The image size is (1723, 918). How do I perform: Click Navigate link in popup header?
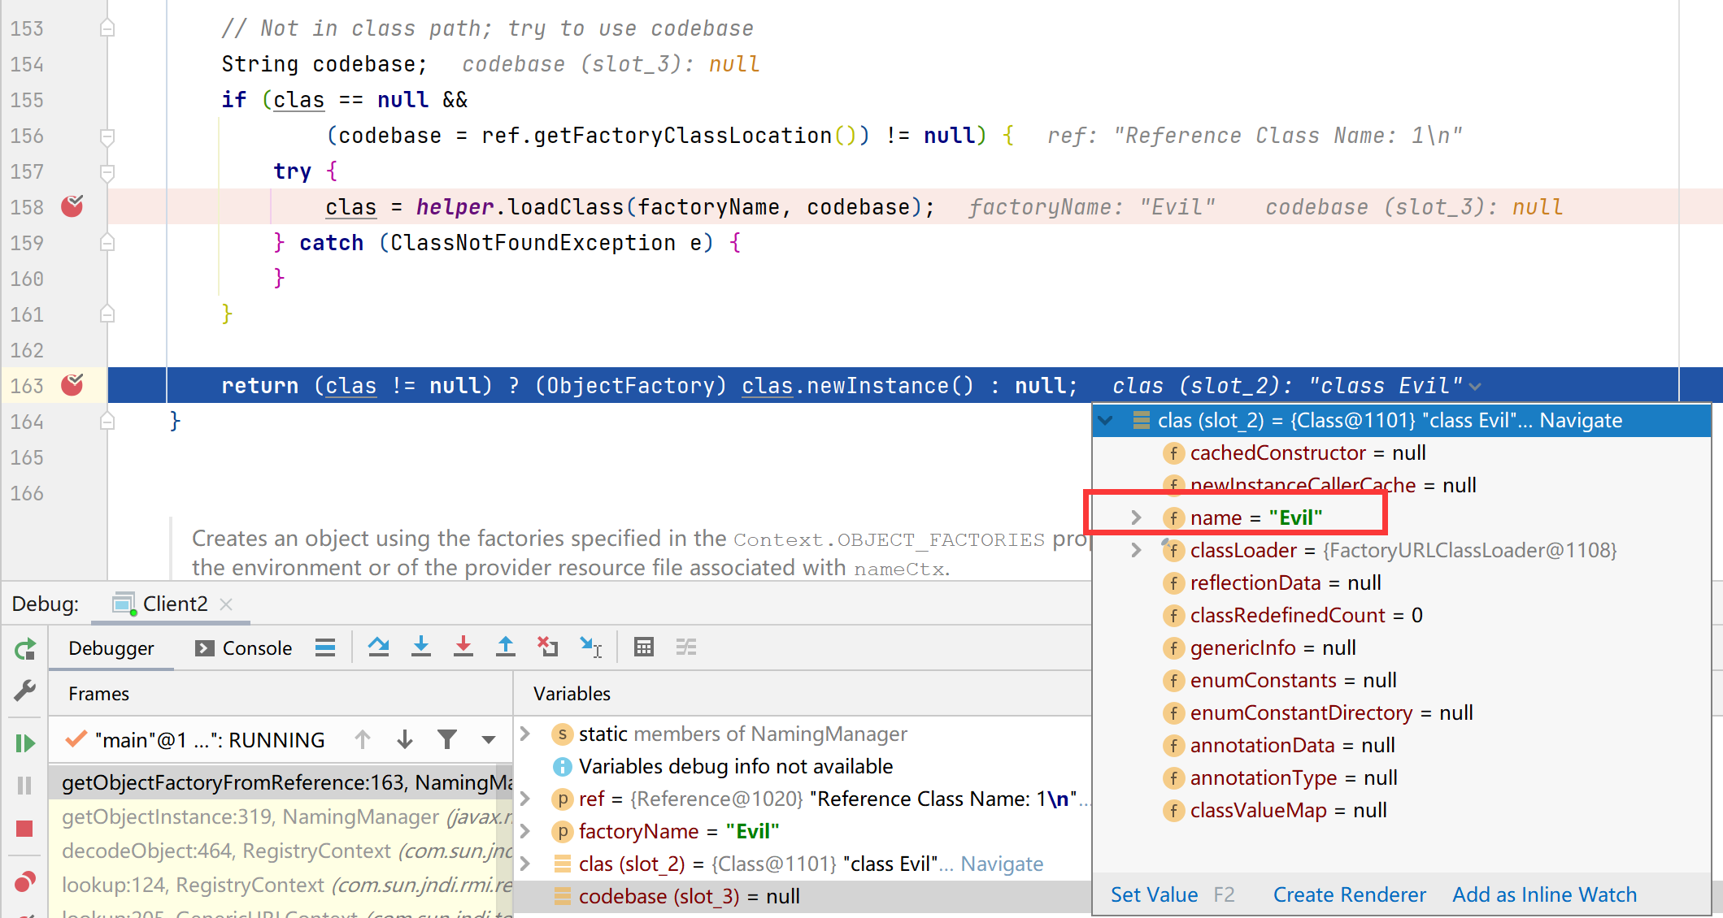pos(1581,420)
